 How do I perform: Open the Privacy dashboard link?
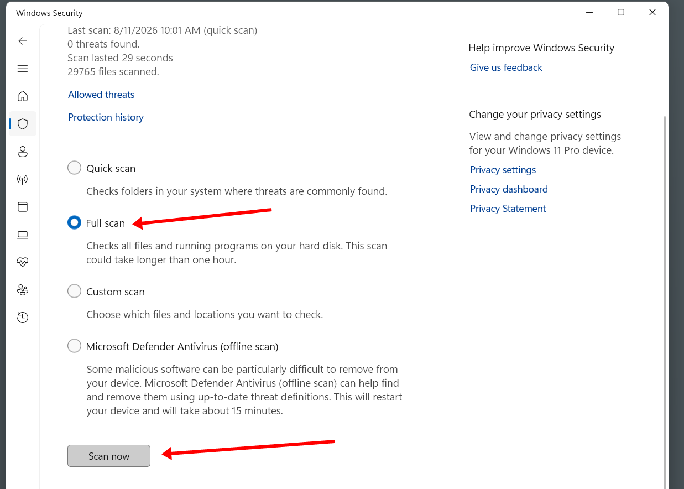point(509,189)
